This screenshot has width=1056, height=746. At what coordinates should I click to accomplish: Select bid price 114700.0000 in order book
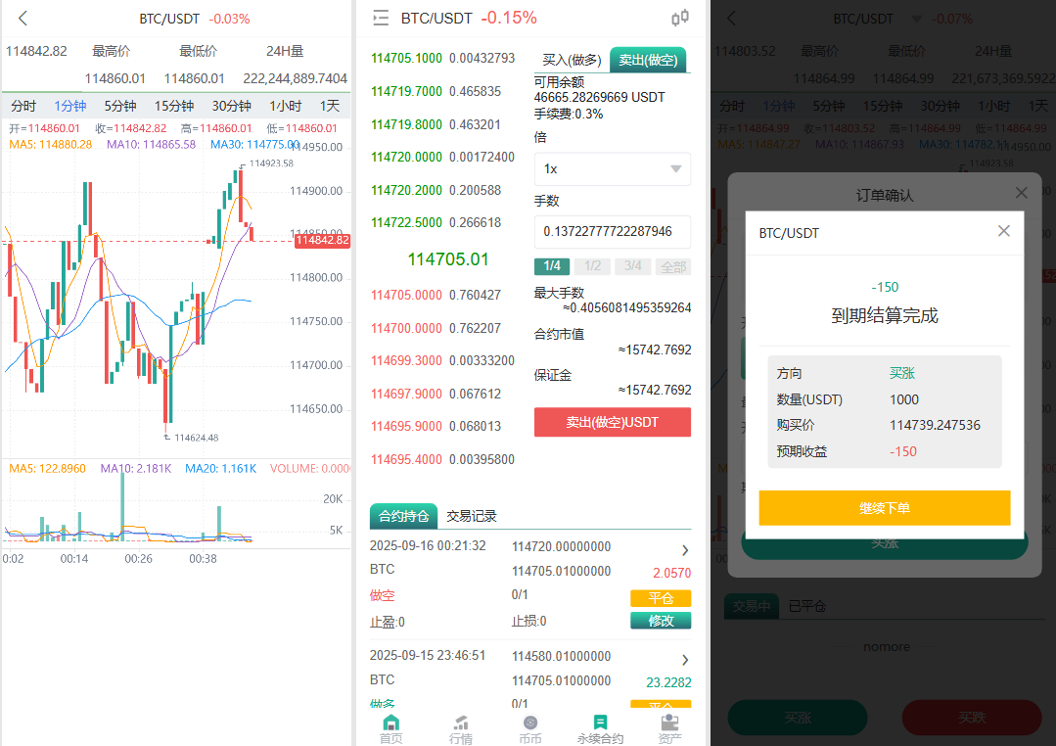406,328
